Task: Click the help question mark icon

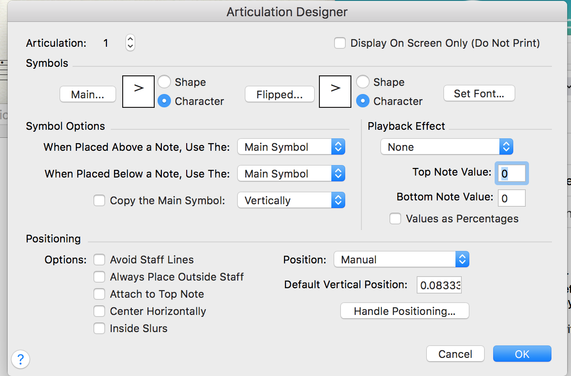Action: click(x=21, y=359)
